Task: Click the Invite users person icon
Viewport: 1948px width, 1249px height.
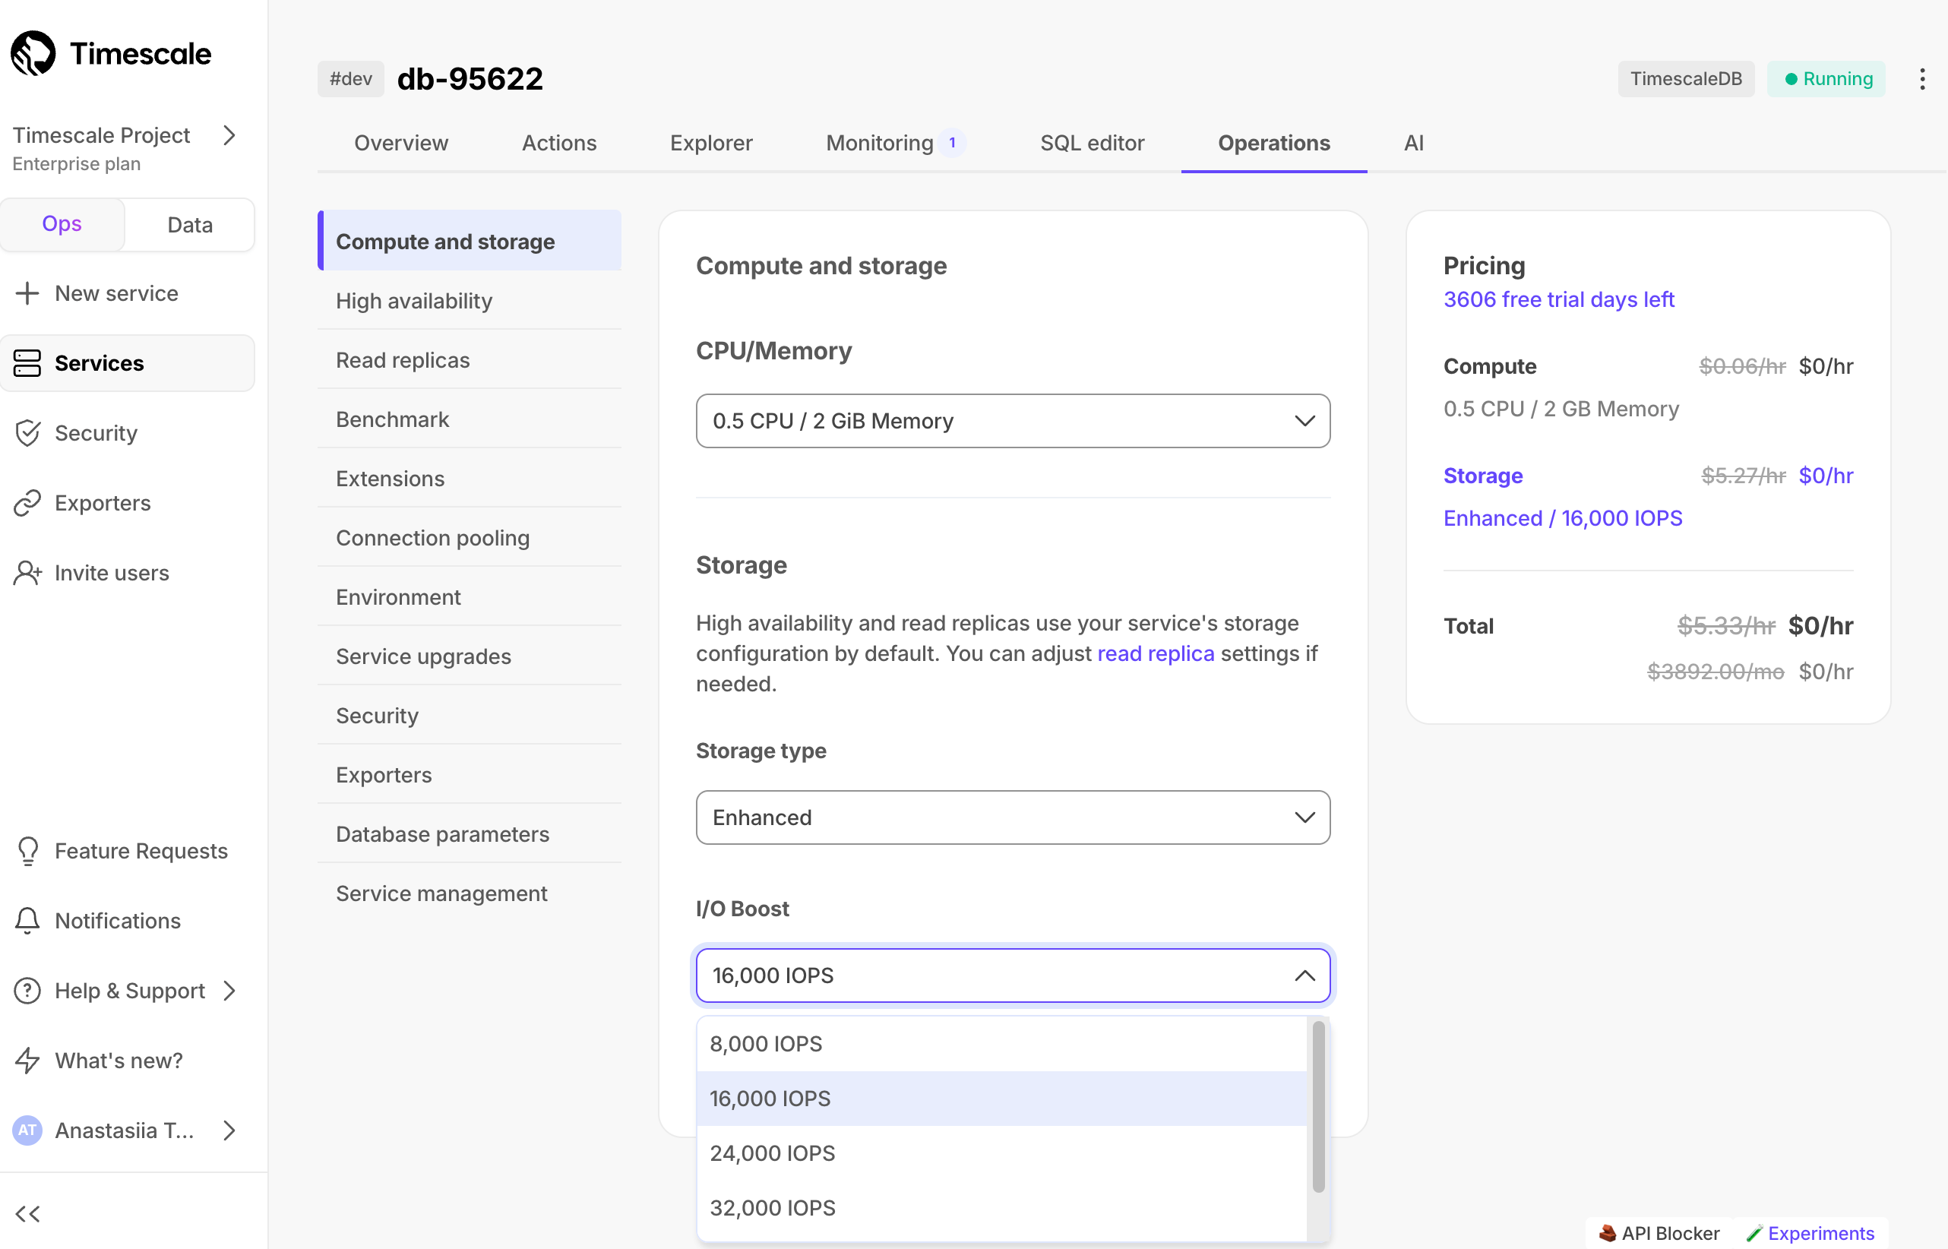Action: (27, 573)
